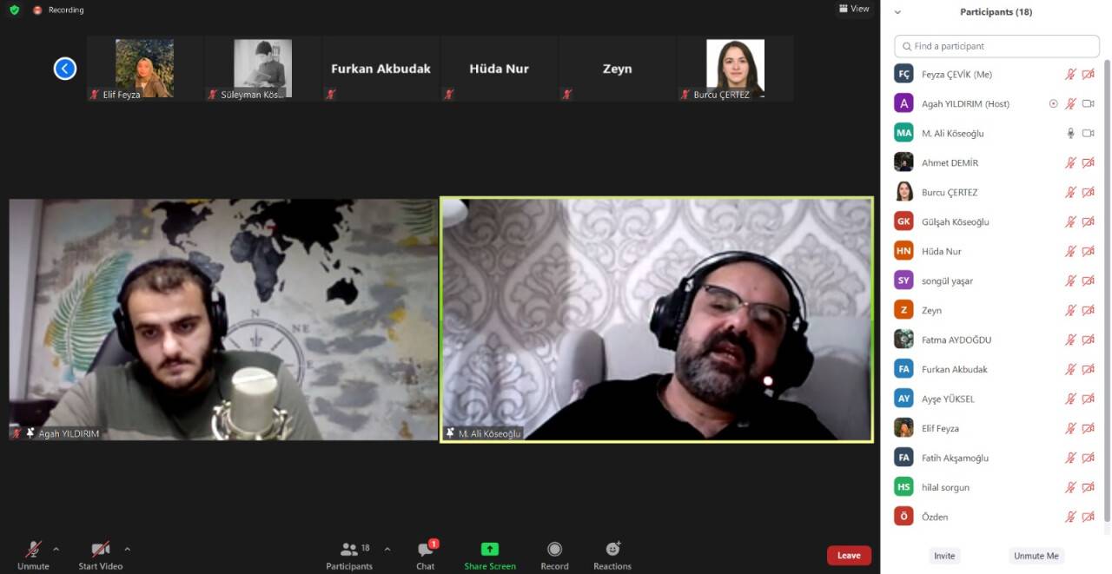Click Agah YILDIRIM's camera icon in list
Image resolution: width=1112 pixels, height=574 pixels.
(1088, 103)
